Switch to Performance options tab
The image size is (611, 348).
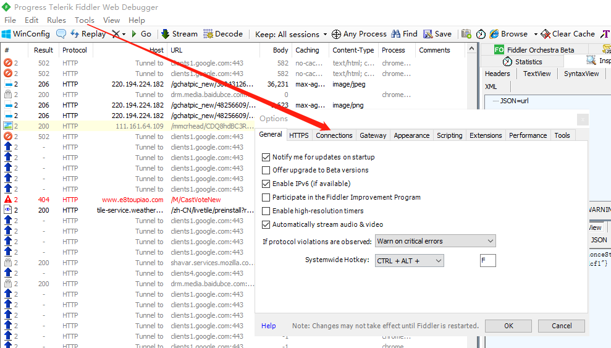point(528,135)
